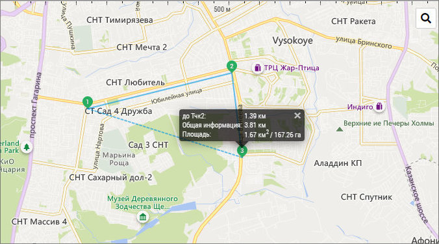The image size is (439, 244).
Task: Click the green tree park icon
Action: click(x=27, y=147)
